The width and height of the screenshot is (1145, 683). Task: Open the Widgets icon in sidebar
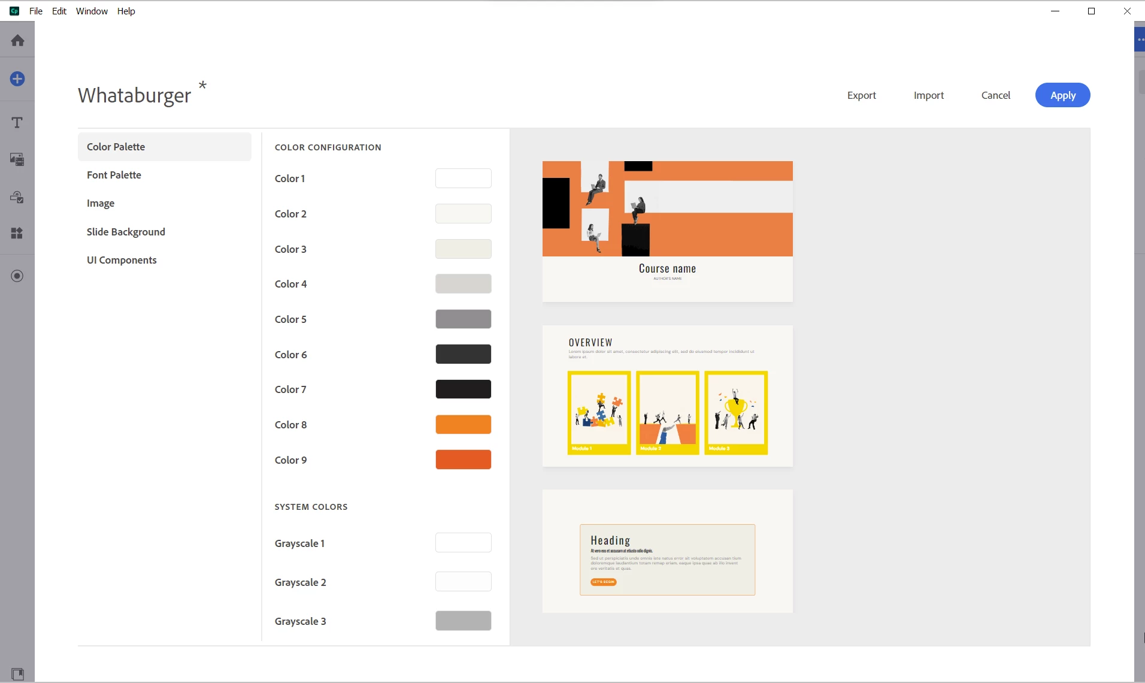click(17, 233)
